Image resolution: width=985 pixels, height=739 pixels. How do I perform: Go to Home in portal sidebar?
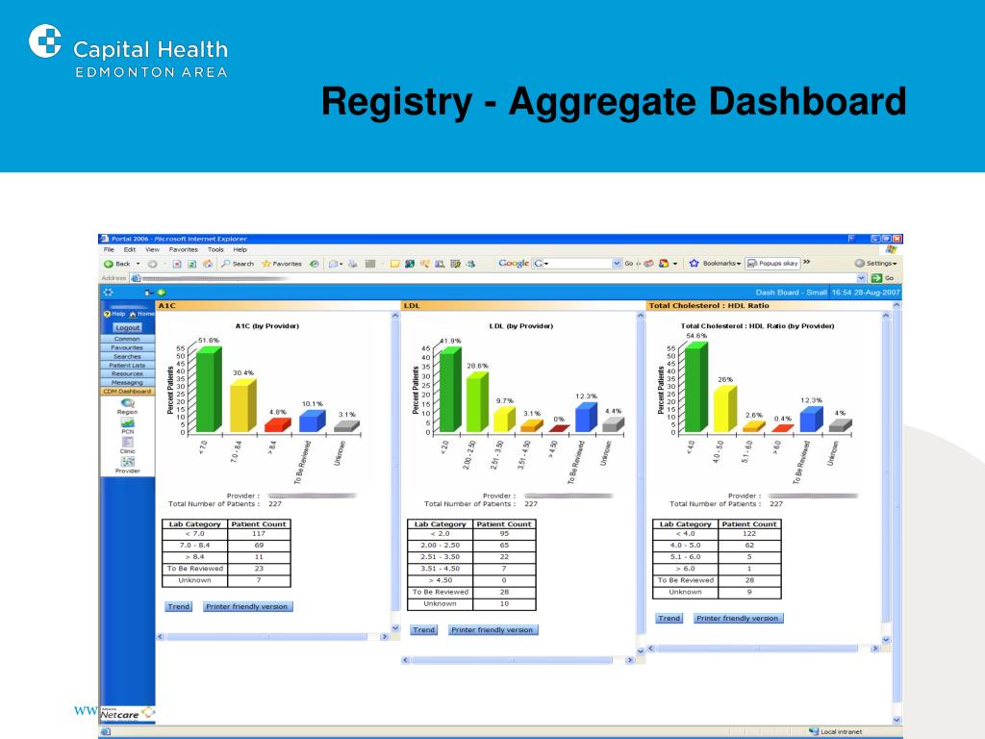[141, 314]
